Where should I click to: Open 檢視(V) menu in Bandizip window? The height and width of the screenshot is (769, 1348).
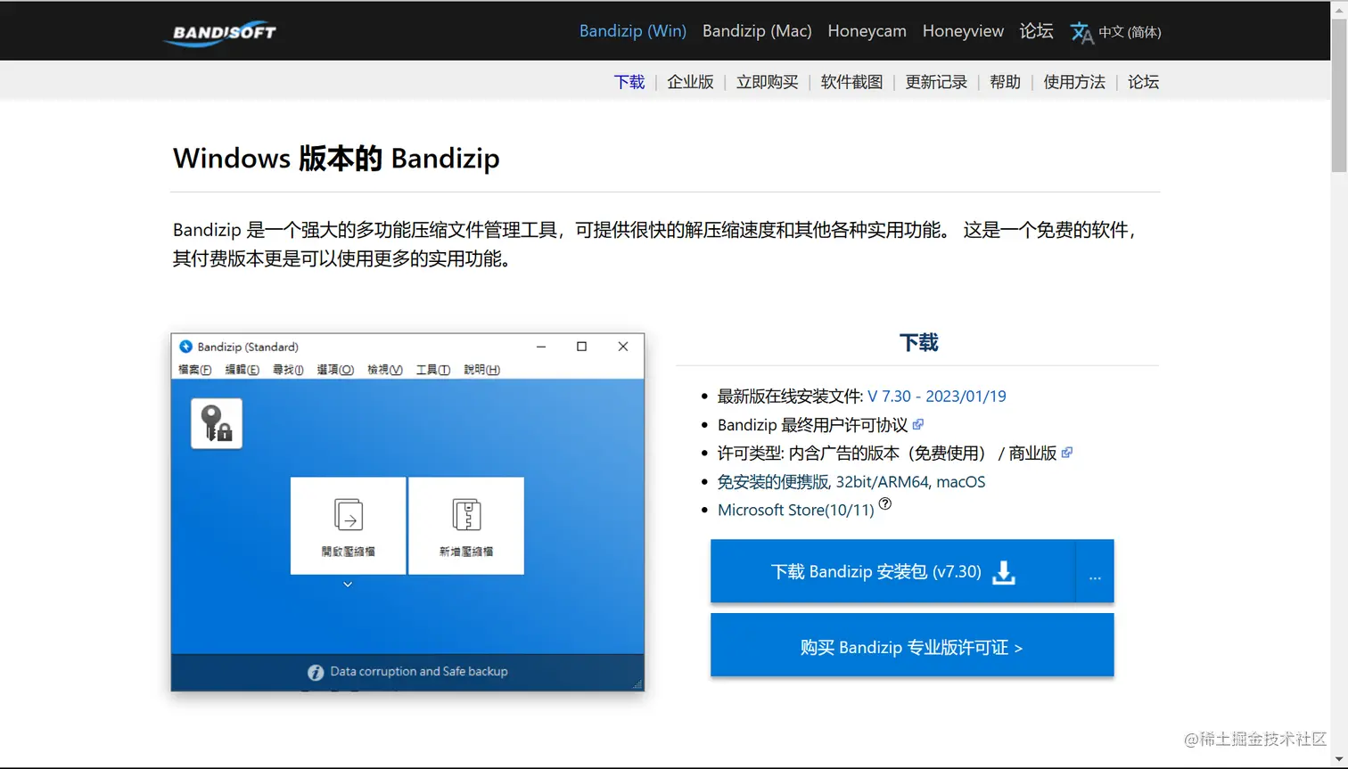coord(384,370)
